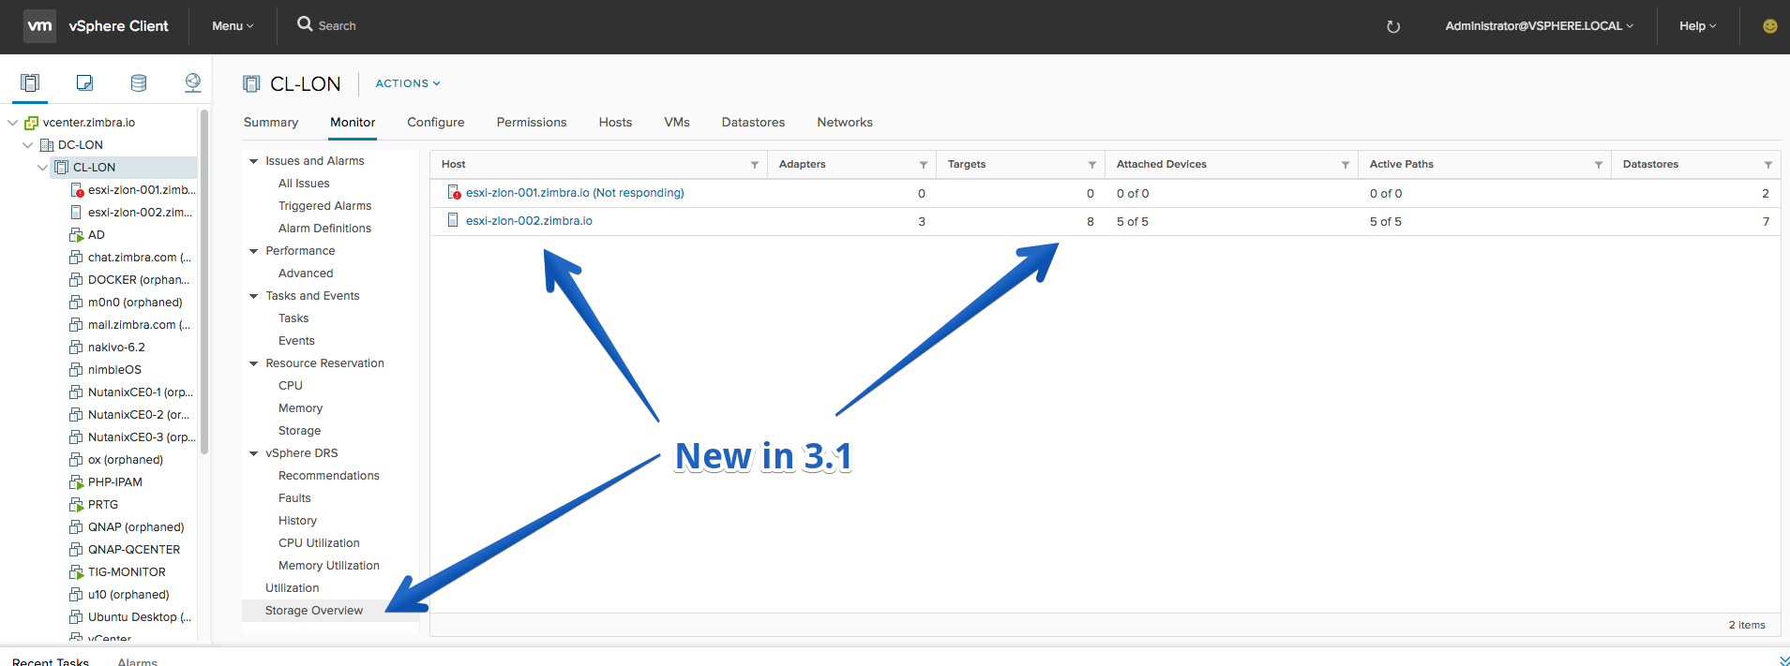Click the filter icon on Datastores column
Screen dimensions: 1790x666
click(x=1768, y=165)
